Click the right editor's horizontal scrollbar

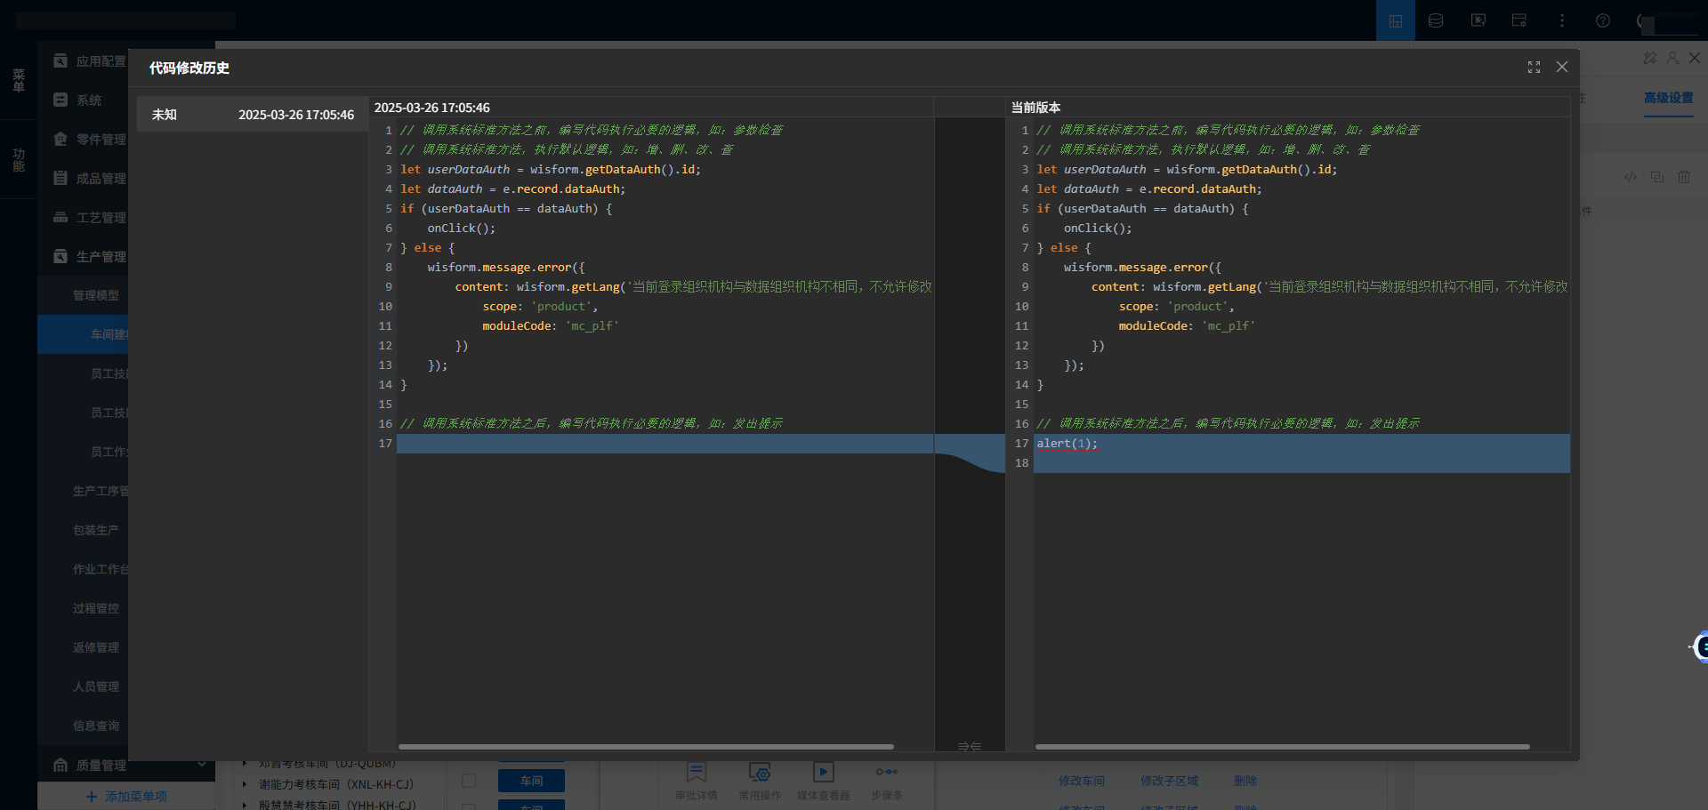1281,747
